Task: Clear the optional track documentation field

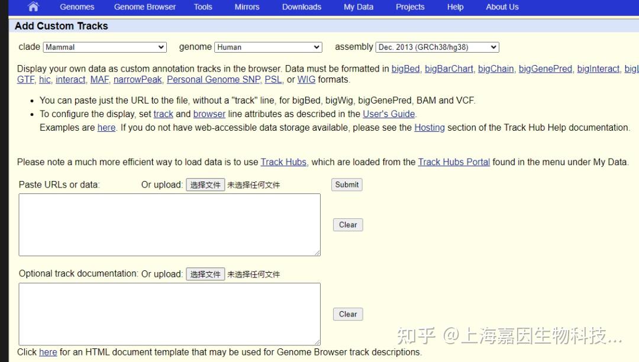Action: [347, 314]
